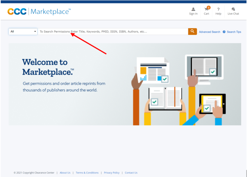The width and height of the screenshot is (247, 177).
Task: Click the orange cart count badge
Action: (209, 7)
